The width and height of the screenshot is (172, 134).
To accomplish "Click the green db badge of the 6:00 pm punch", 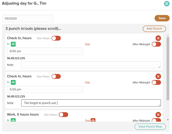I will coord(13,82).
